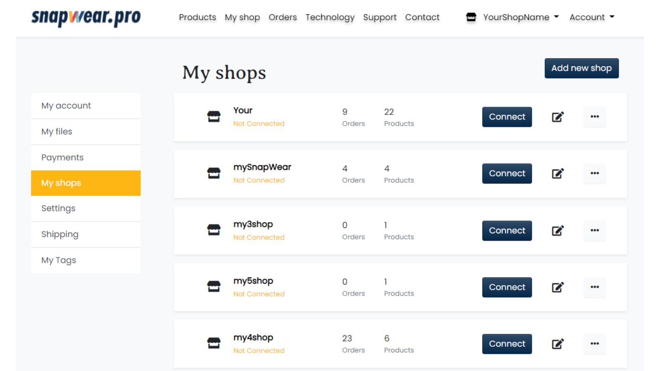The image size is (660, 371).
Task: Open more options for my3shop
Action: [594, 230]
